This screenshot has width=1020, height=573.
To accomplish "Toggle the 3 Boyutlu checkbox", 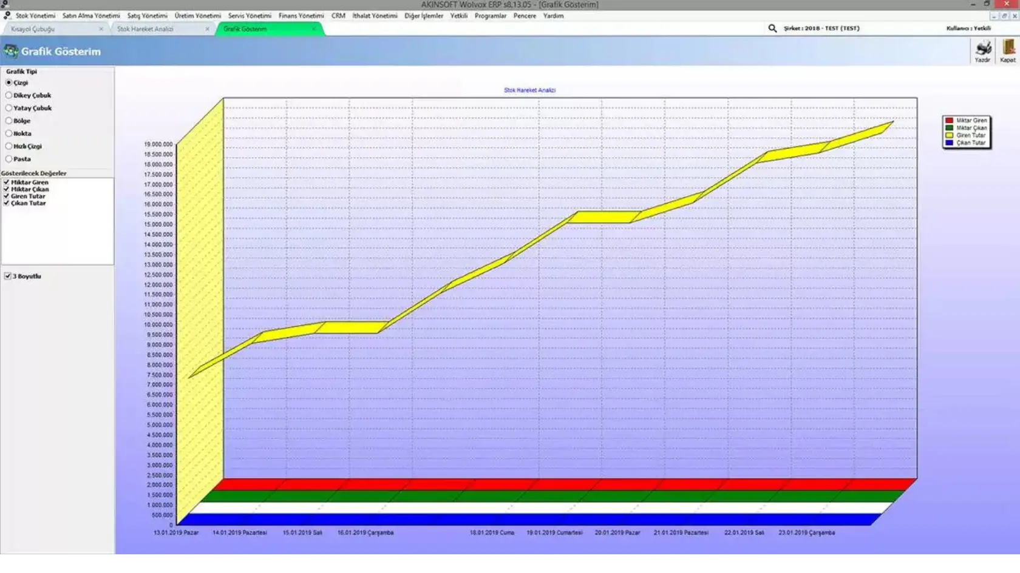I will 8,276.
